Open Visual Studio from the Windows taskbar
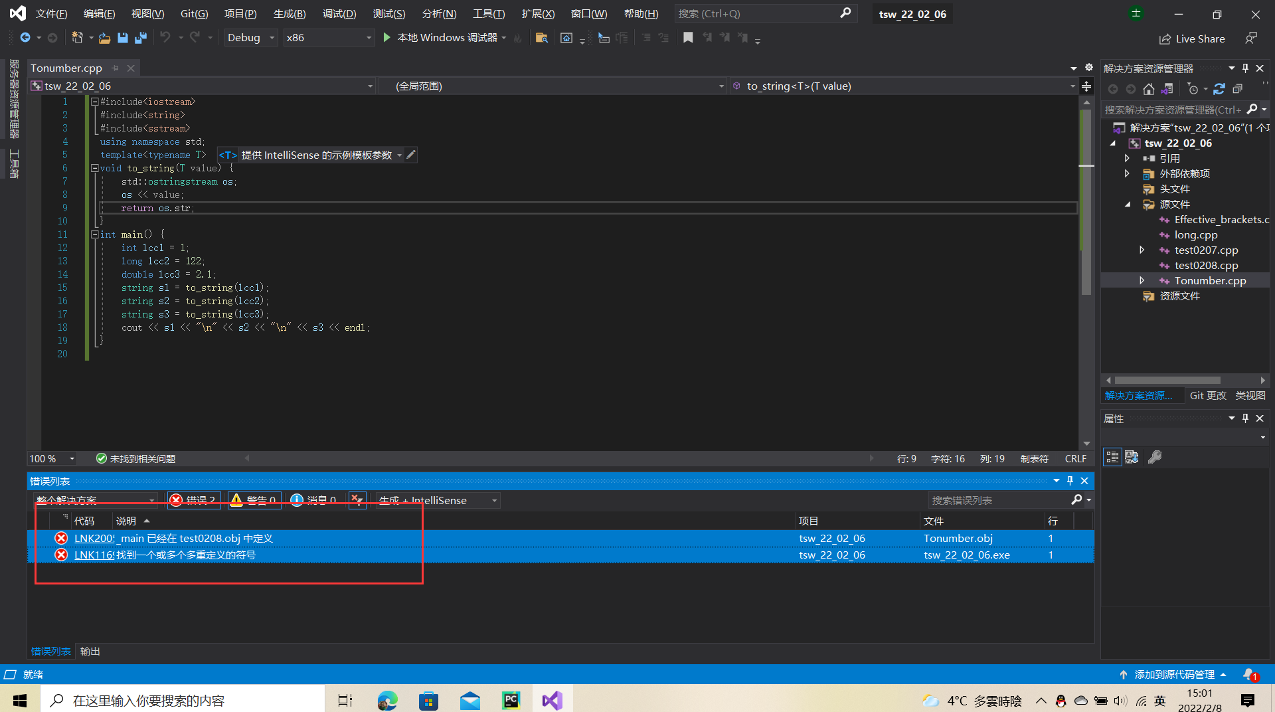Screen dimensions: 1275x712 552,700
